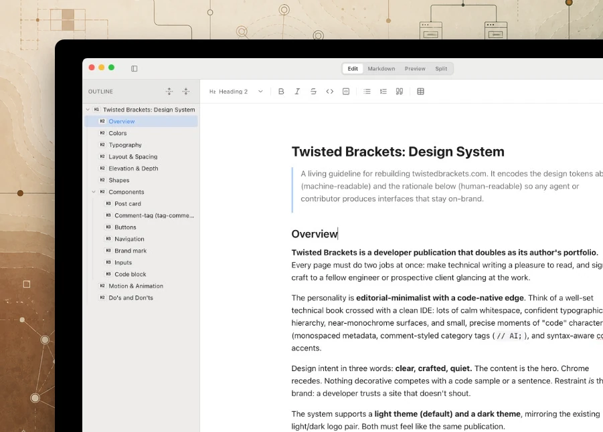603x432 pixels.
Task: Select Shapes in the outline
Action: 141,181
